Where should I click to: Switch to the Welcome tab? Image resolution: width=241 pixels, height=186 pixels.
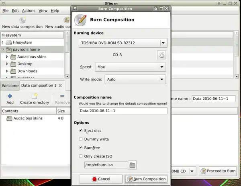pos(10,85)
